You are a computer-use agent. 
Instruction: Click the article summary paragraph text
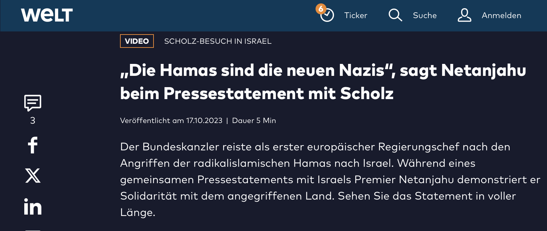(x=330, y=179)
